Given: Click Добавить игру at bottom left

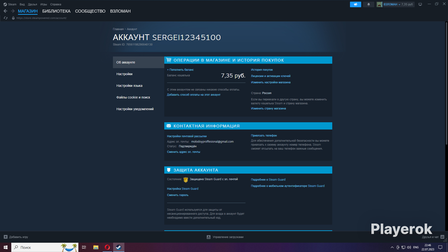Looking at the screenshot, I should coord(16,237).
